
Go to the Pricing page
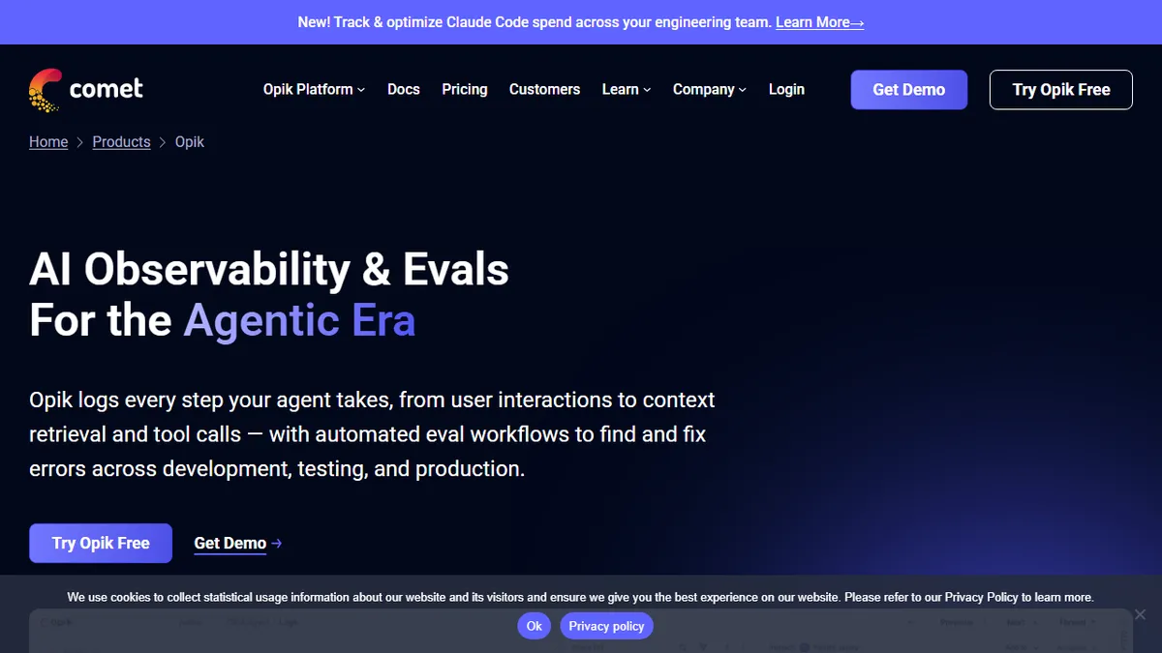click(x=465, y=89)
